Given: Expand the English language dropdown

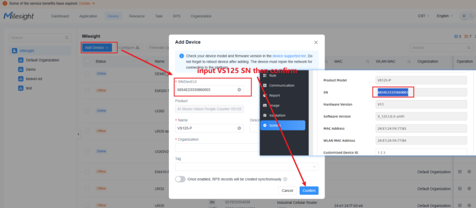Looking at the screenshot, I should point(444,16).
